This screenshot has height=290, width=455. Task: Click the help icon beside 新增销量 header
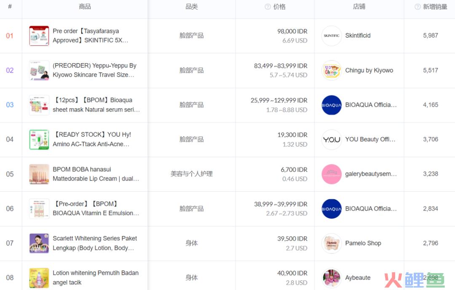point(418,7)
